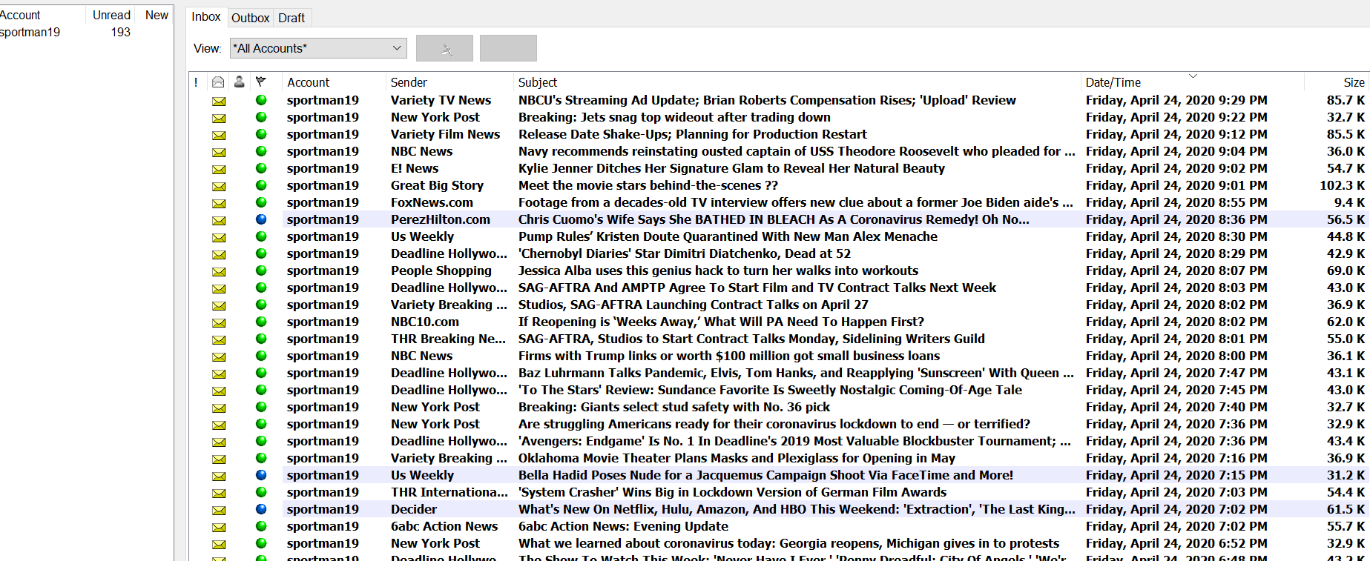Click the envelope icon of the Decider message
1370x561 pixels.
(x=219, y=510)
